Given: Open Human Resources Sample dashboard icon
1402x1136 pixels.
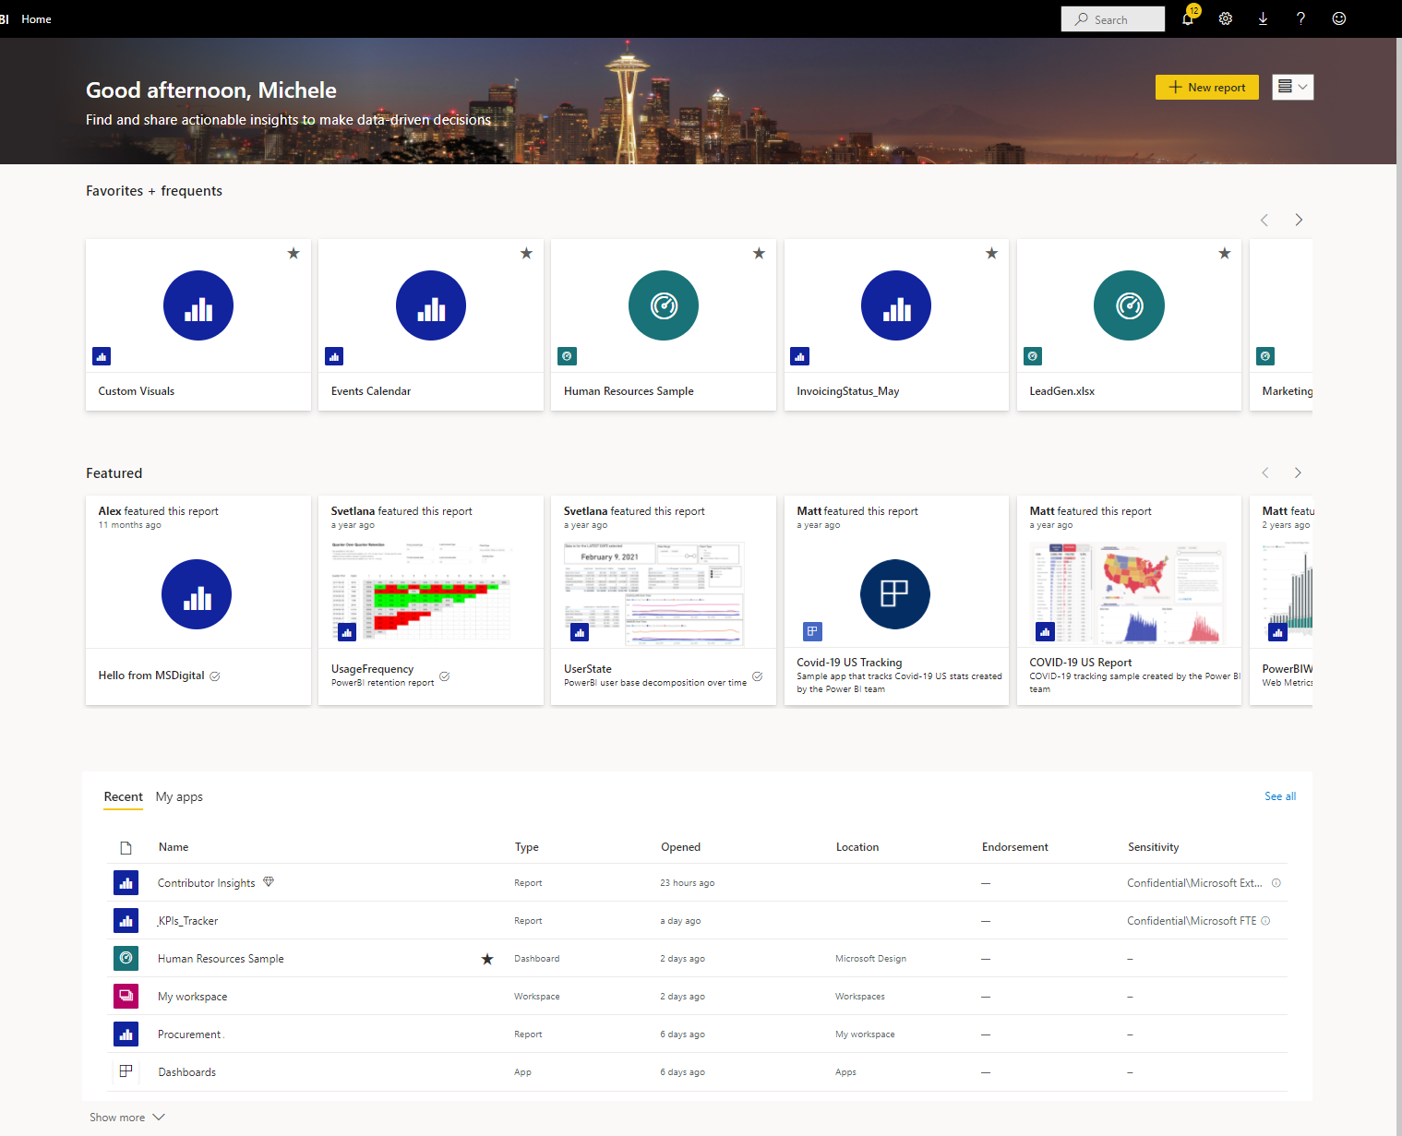Looking at the screenshot, I should [664, 305].
